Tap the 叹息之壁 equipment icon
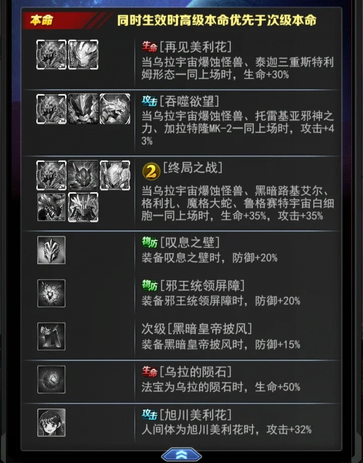 point(51,250)
